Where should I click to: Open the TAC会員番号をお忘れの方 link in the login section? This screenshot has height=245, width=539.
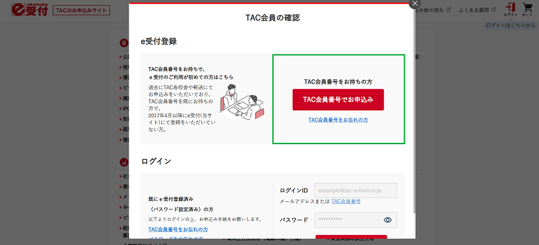pos(178,229)
